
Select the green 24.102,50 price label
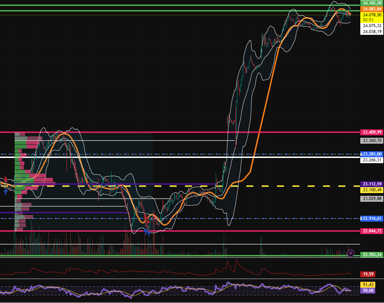[372, 3]
